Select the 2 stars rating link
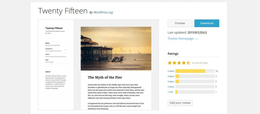The width and height of the screenshot is (260, 114). click(x=171, y=87)
